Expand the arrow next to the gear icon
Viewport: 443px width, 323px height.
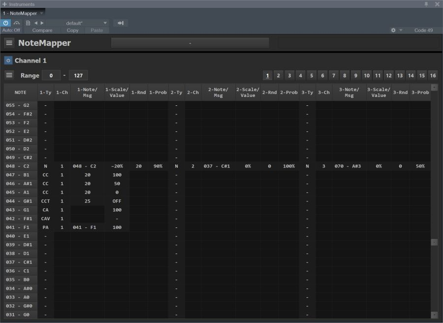pyautogui.click(x=401, y=31)
